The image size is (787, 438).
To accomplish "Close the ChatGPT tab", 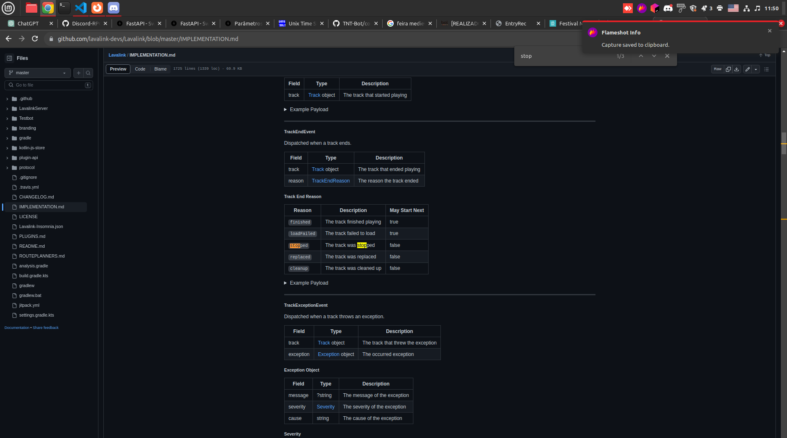I will [x=51, y=23].
